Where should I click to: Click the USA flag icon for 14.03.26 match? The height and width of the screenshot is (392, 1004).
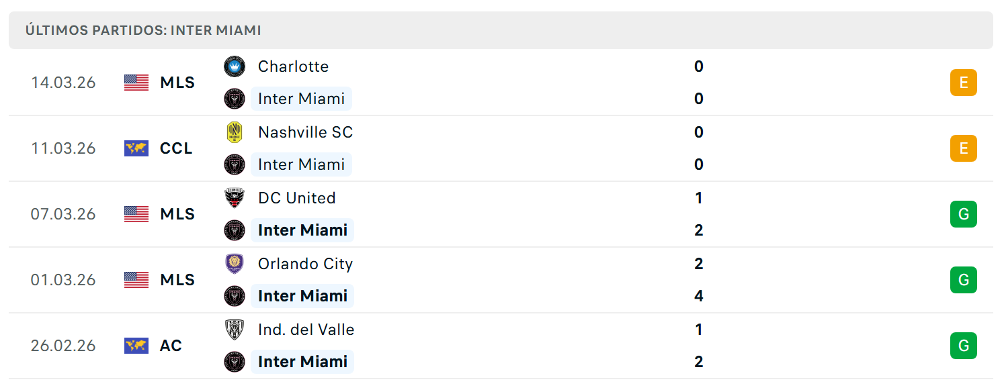coord(136,83)
